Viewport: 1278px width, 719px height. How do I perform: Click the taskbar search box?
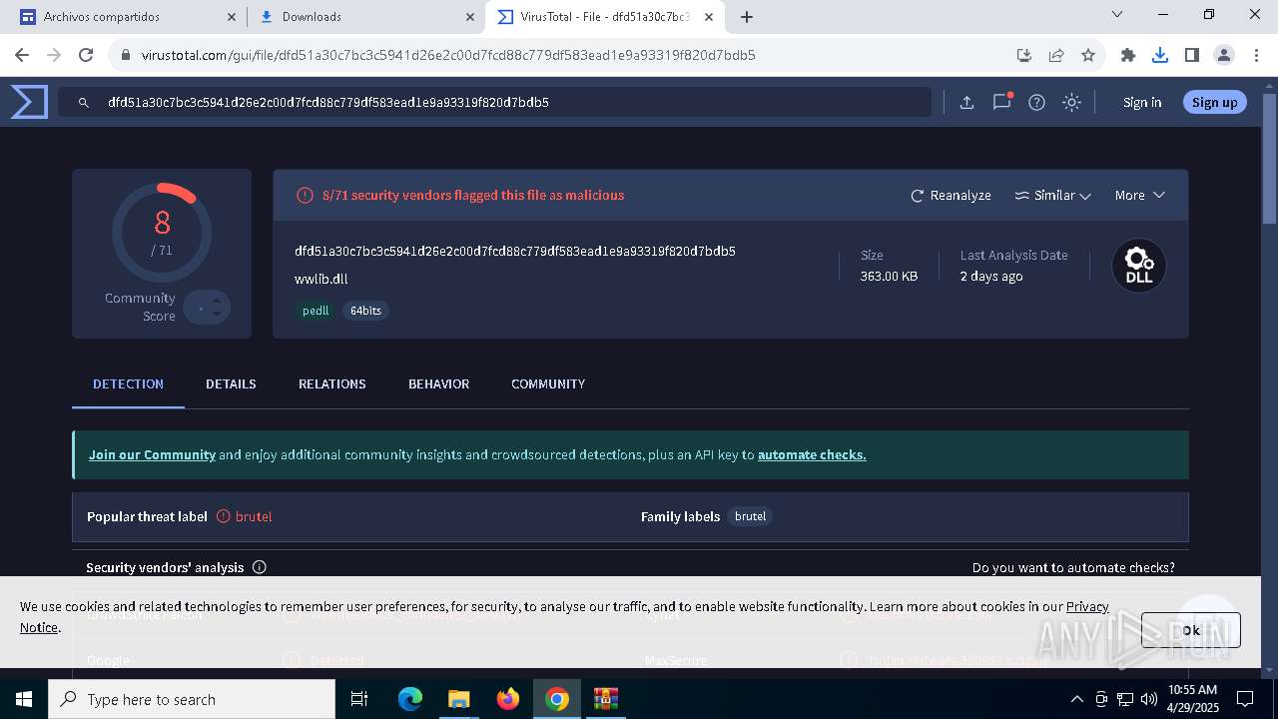pos(192,699)
